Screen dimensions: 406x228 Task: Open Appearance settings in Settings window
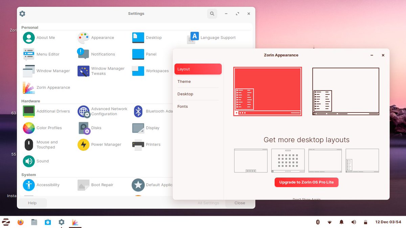96,37
